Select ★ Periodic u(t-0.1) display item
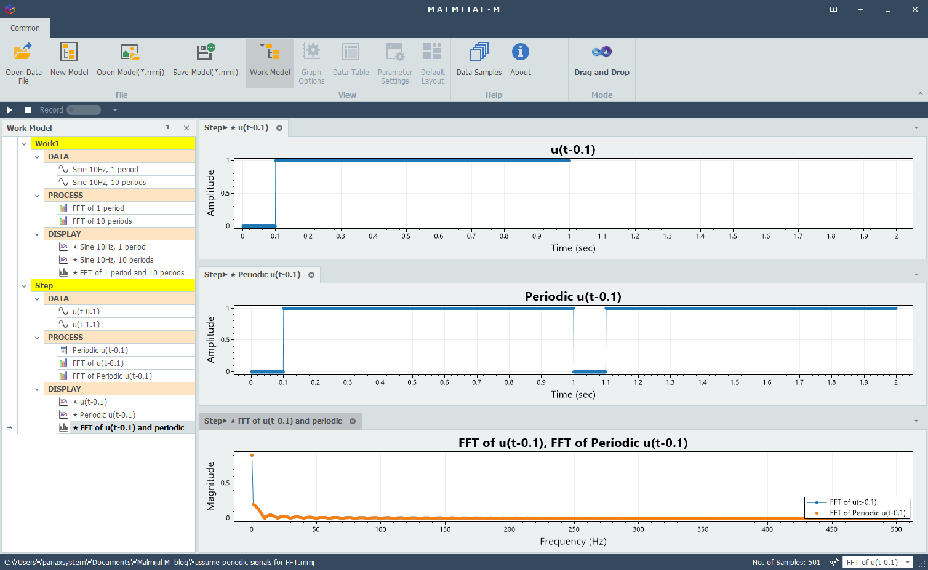928x570 pixels. pos(126,415)
